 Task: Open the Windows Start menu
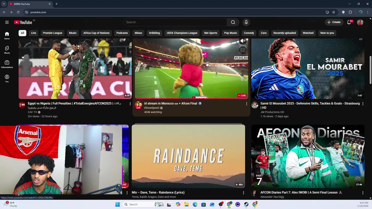point(117,204)
